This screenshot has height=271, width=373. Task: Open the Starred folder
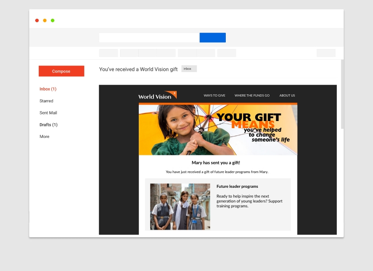point(46,101)
